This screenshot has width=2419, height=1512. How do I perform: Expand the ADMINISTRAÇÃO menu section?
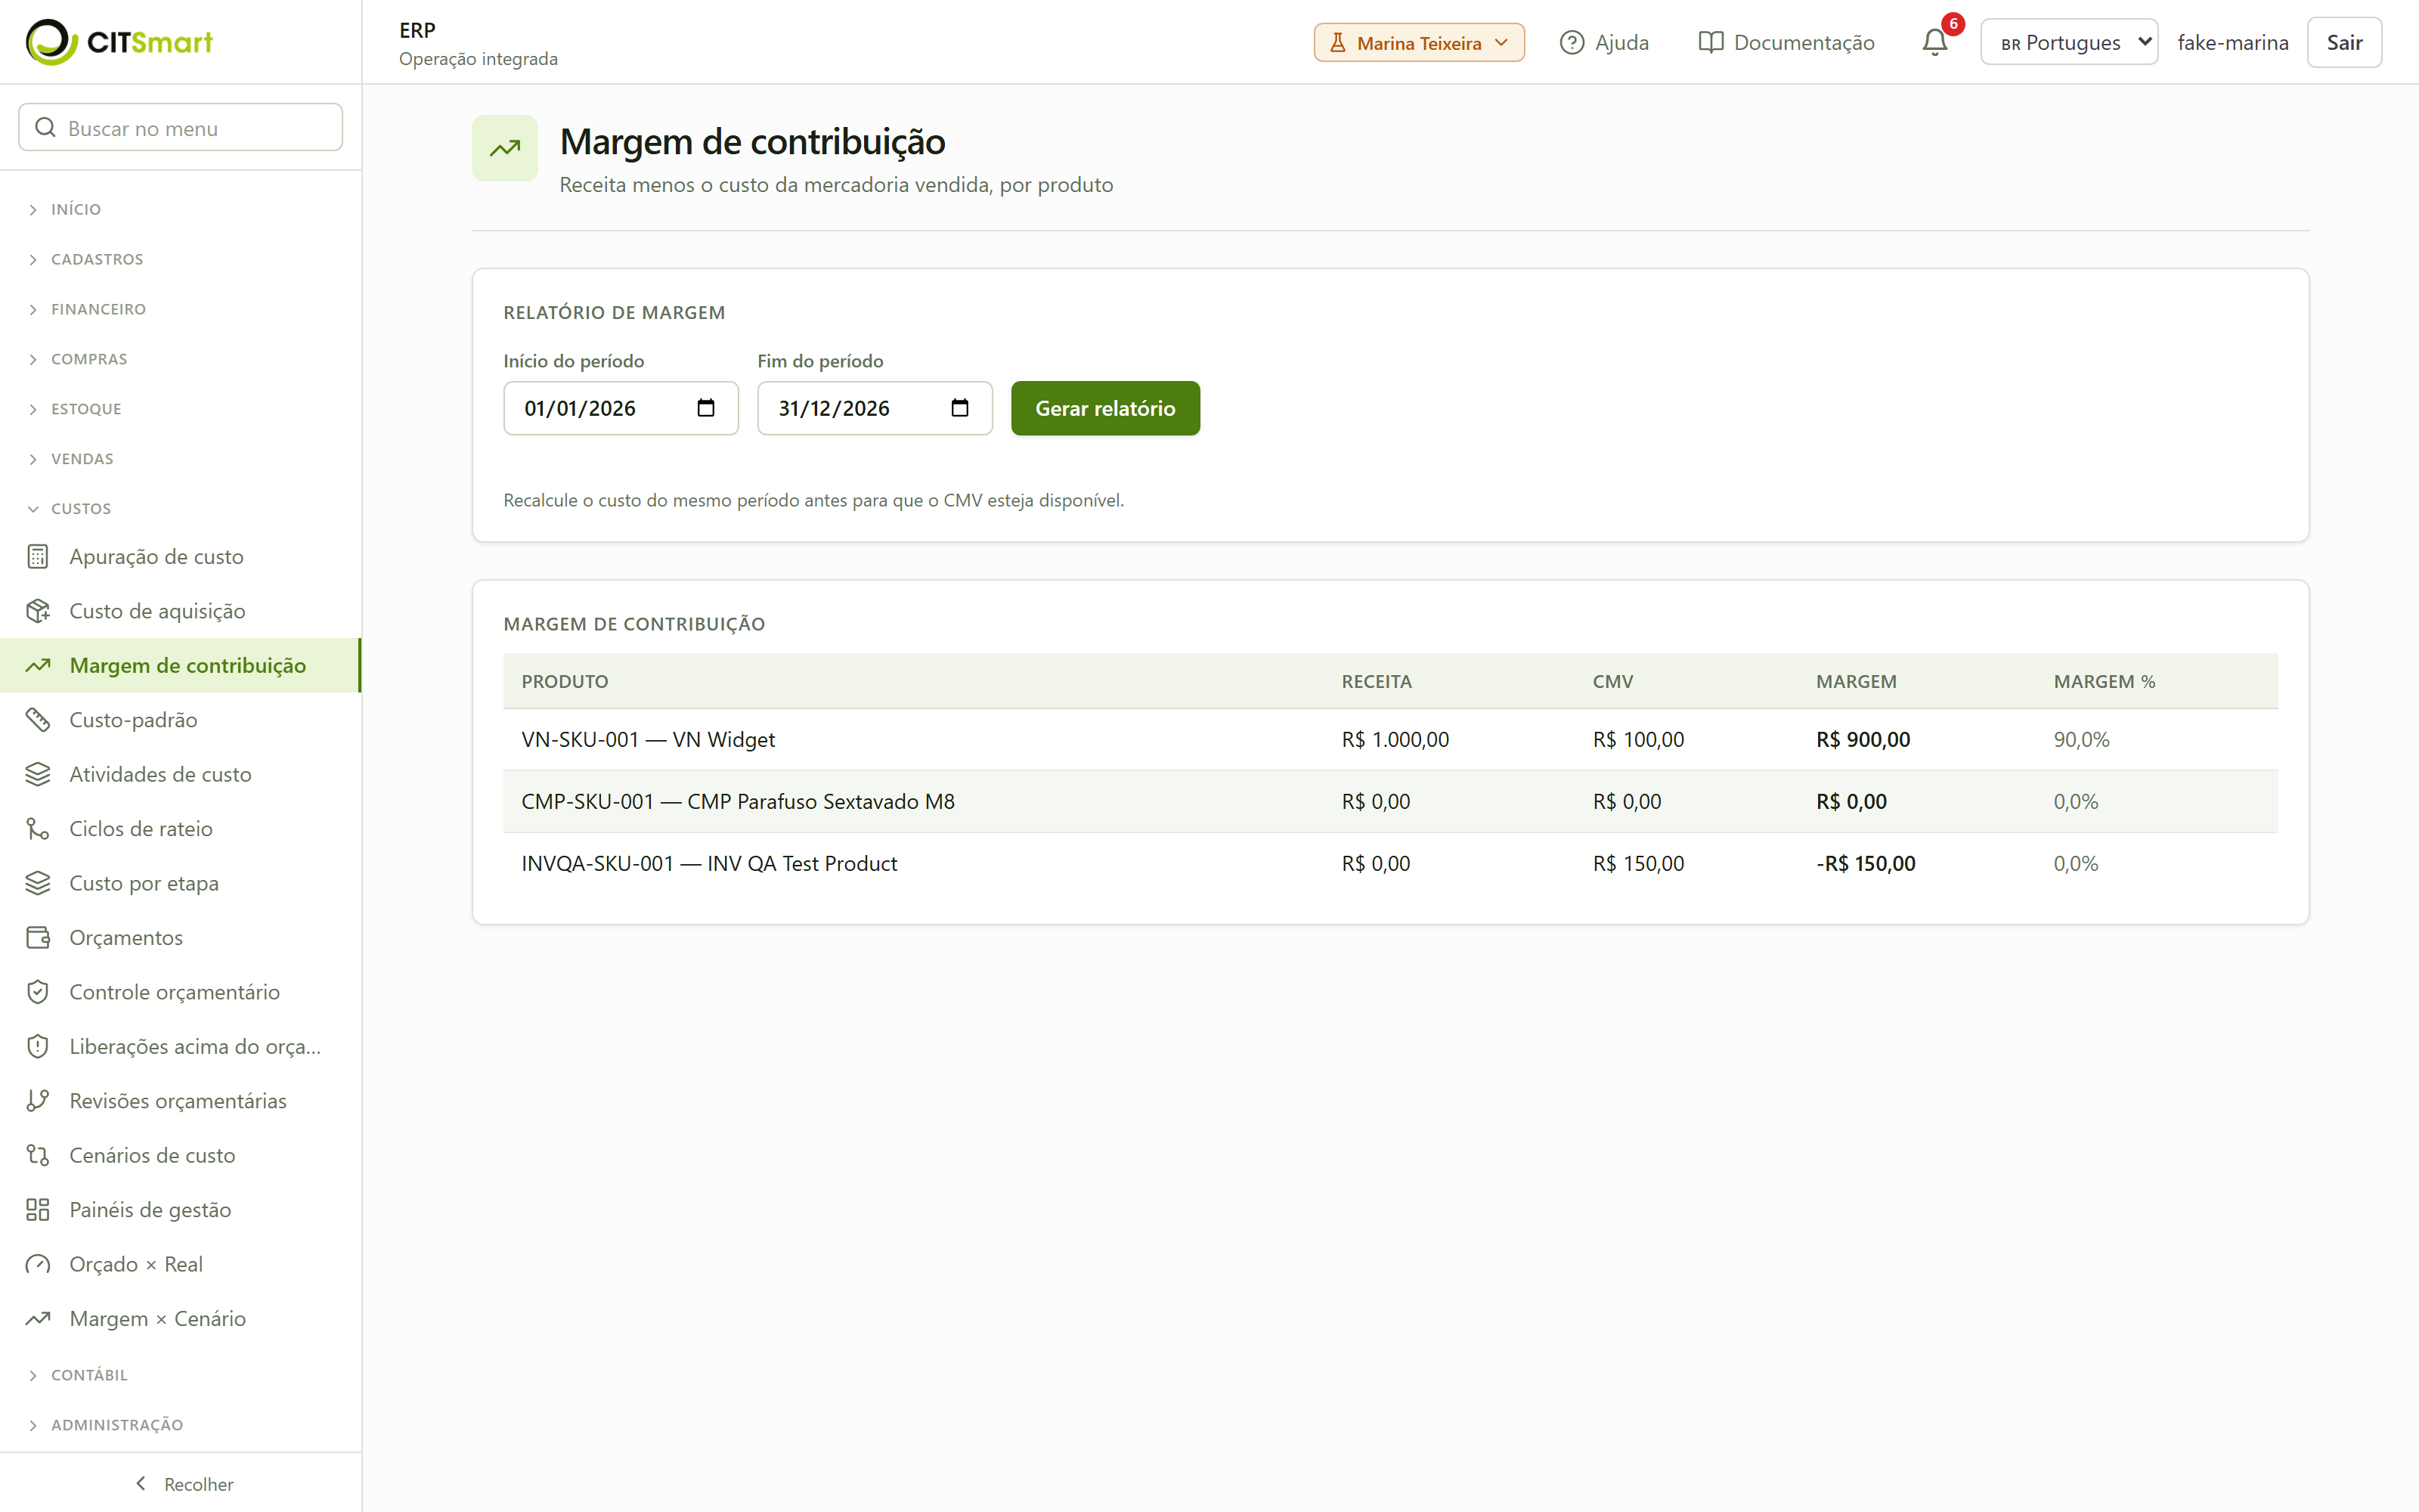point(106,1425)
